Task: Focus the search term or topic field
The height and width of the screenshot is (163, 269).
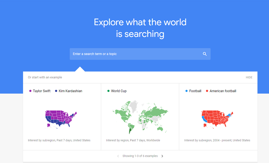Action: [140, 54]
